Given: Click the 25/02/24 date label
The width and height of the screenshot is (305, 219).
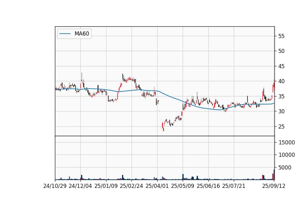Looking at the screenshot, I should [x=132, y=186].
